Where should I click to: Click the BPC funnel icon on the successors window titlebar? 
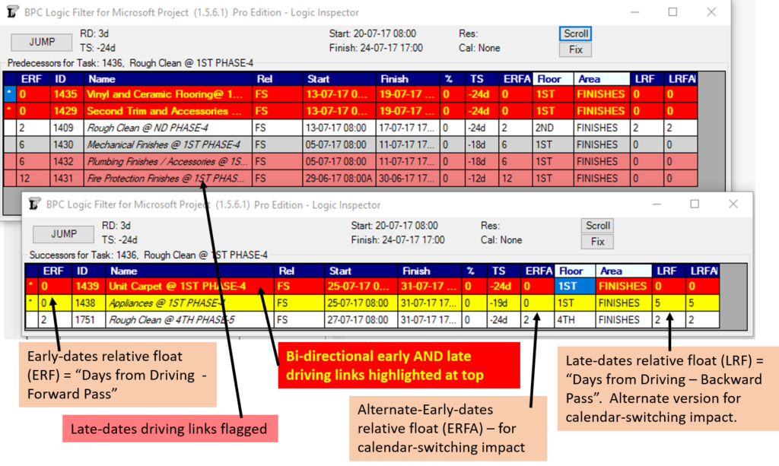[x=34, y=204]
